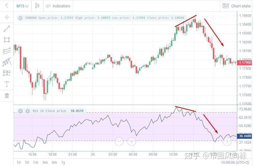Select the text annotation tool

coord(7,84)
